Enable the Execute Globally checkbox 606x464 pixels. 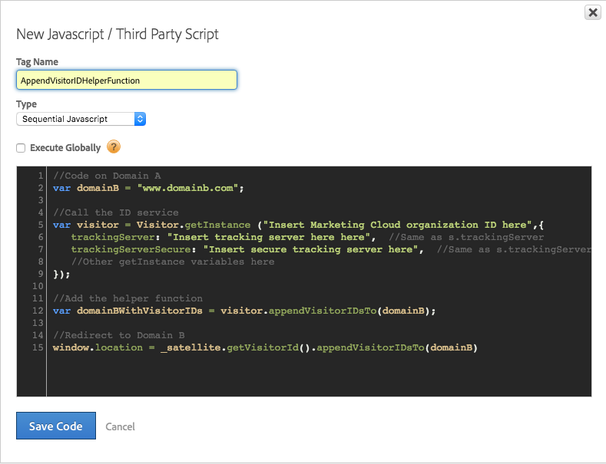pos(21,148)
